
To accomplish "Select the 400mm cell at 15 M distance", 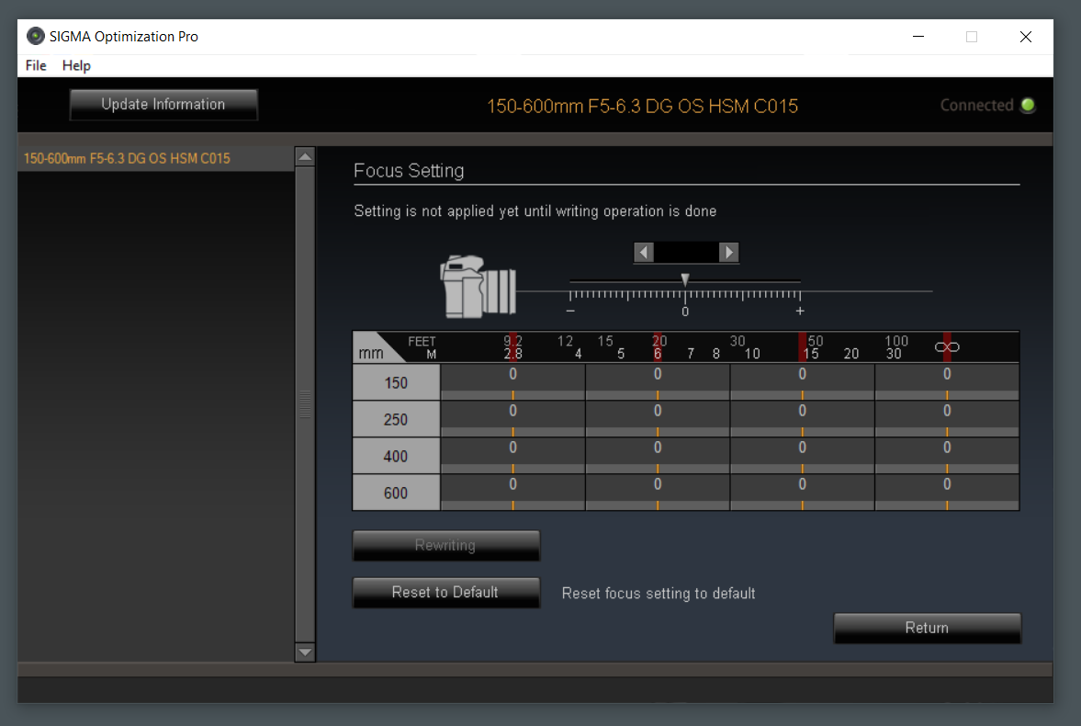I will (x=803, y=456).
